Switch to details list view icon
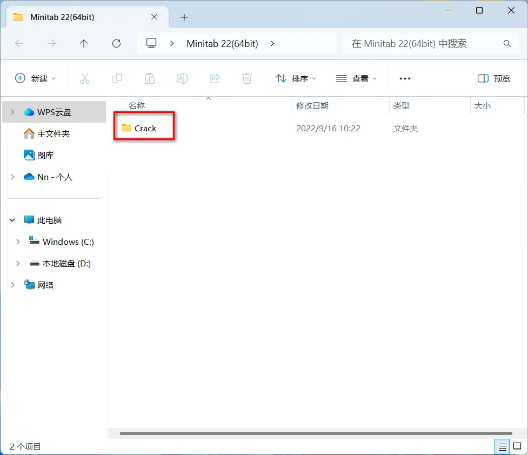The width and height of the screenshot is (528, 455). tap(503, 447)
